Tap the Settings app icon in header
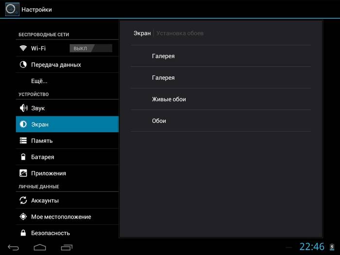 tap(12, 9)
